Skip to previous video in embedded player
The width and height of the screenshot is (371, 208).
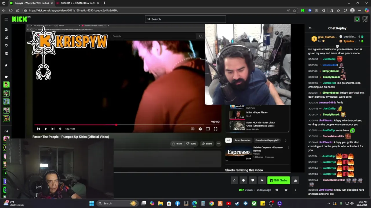click(x=39, y=129)
